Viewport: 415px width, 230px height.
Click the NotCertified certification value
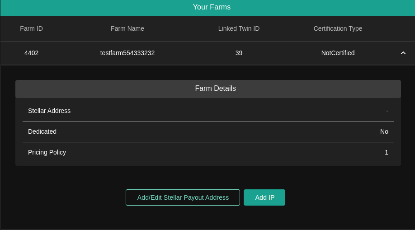(338, 53)
